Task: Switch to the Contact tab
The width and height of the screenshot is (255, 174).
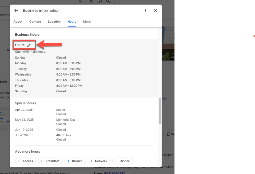Action: click(35, 22)
